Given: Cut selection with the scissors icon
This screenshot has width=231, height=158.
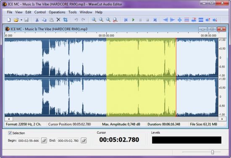Looking at the screenshot, I should pos(37,20).
